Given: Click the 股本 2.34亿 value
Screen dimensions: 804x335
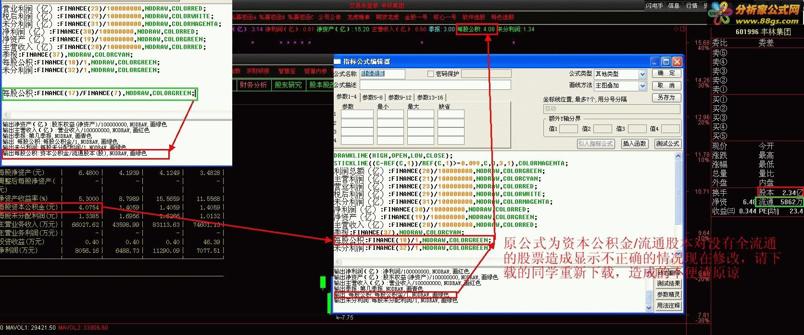Looking at the screenshot, I should [x=780, y=193].
